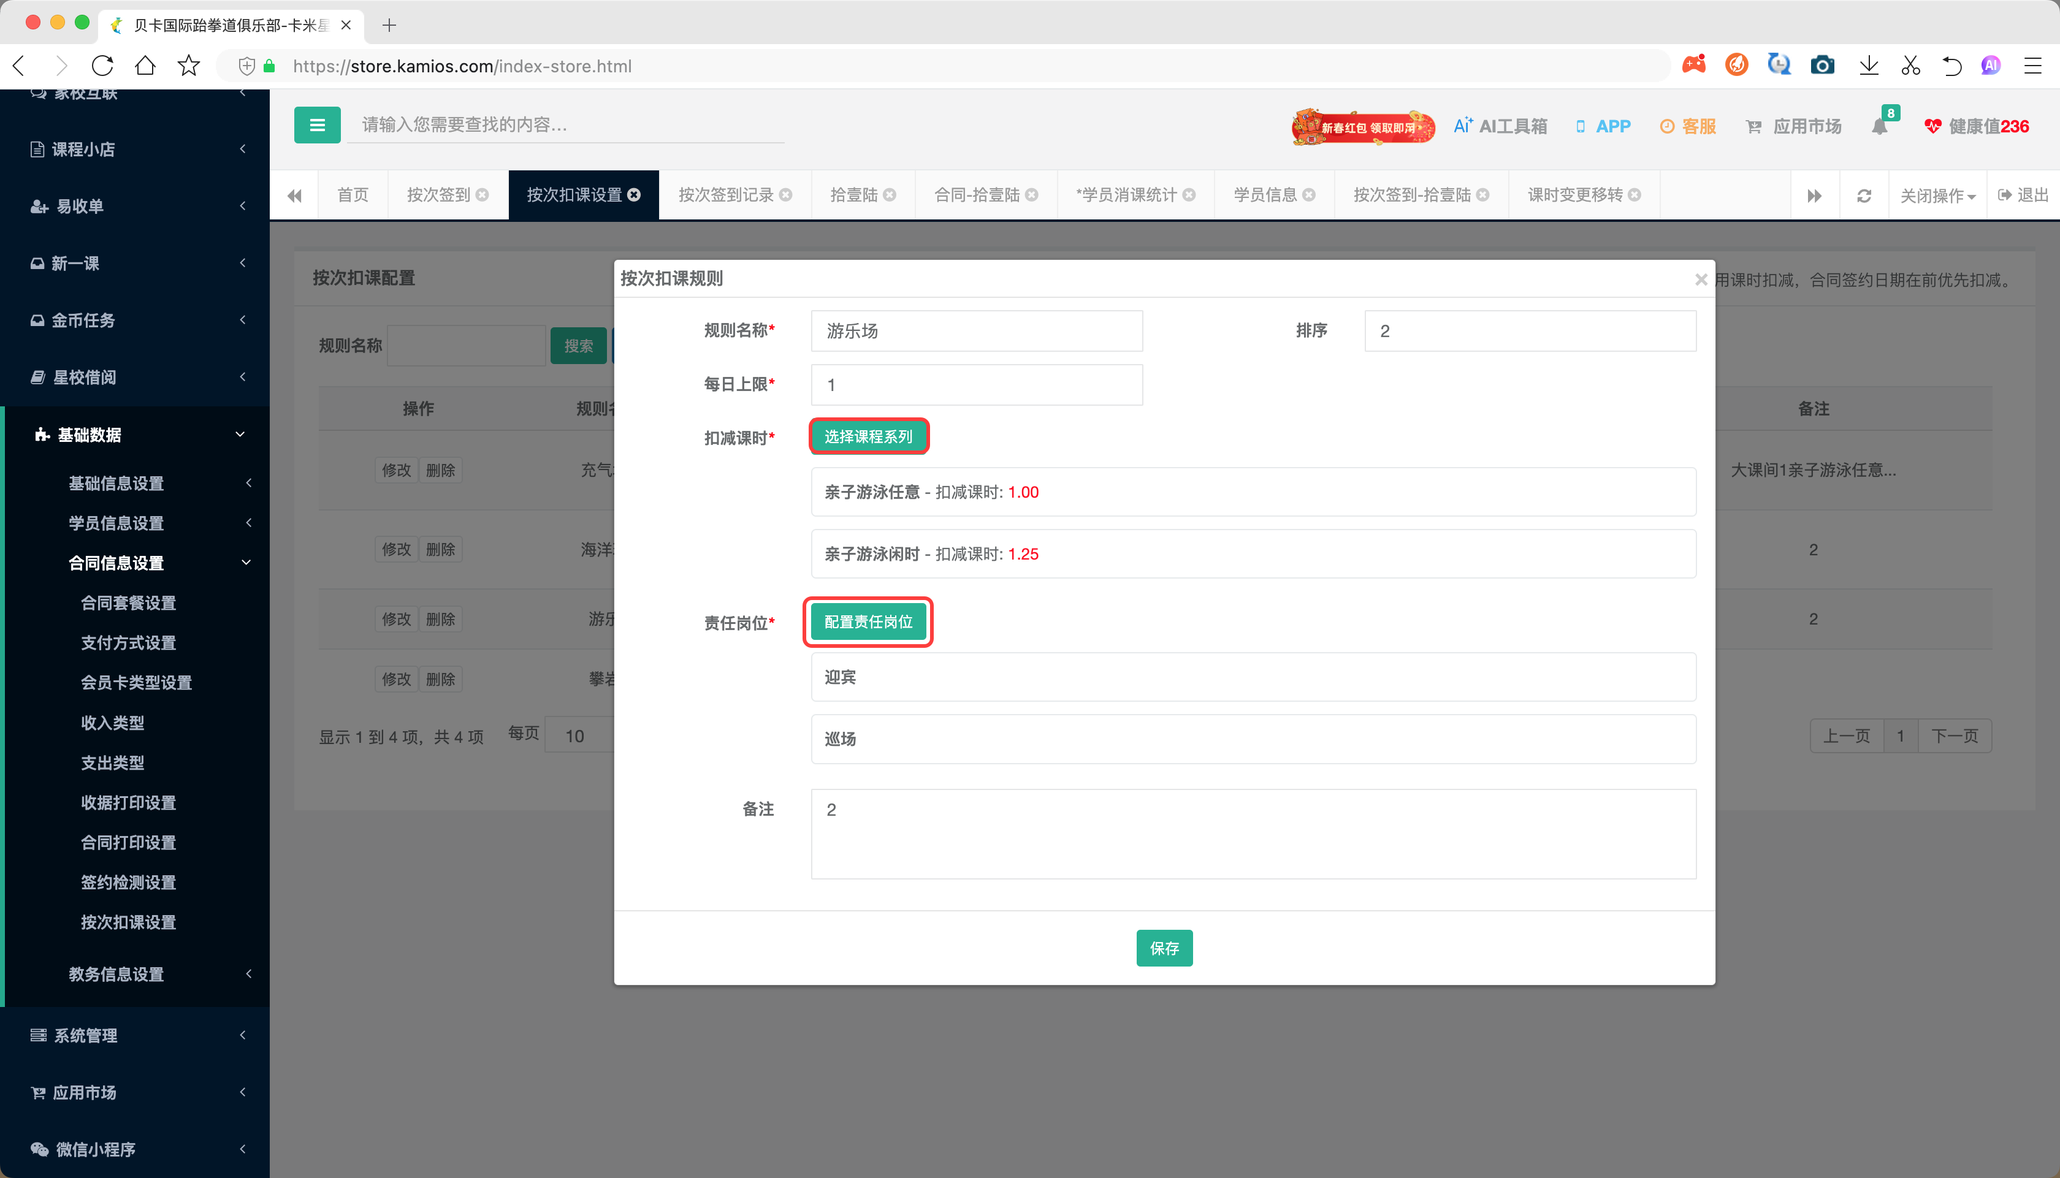2060x1178 pixels.
Task: Click the 保存 button
Action: (1164, 948)
